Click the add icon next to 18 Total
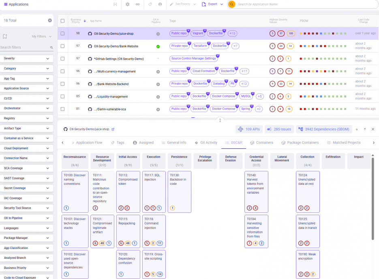Image resolution: width=379 pixels, height=279 pixels. (50, 20)
